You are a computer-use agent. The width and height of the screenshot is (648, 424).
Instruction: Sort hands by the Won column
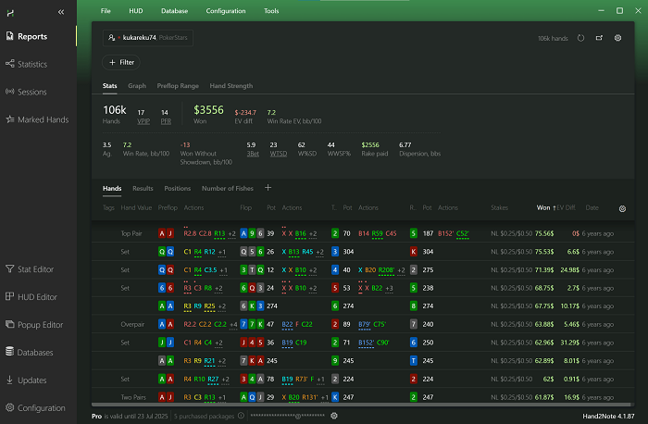(x=543, y=208)
